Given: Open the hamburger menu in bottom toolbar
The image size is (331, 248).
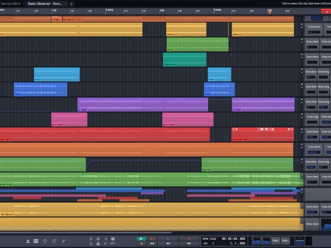Looking at the screenshot, I should click(x=36, y=241).
